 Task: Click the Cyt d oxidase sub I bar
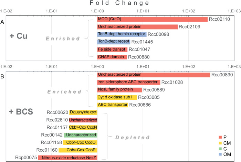pyautogui.click(x=117, y=97)
